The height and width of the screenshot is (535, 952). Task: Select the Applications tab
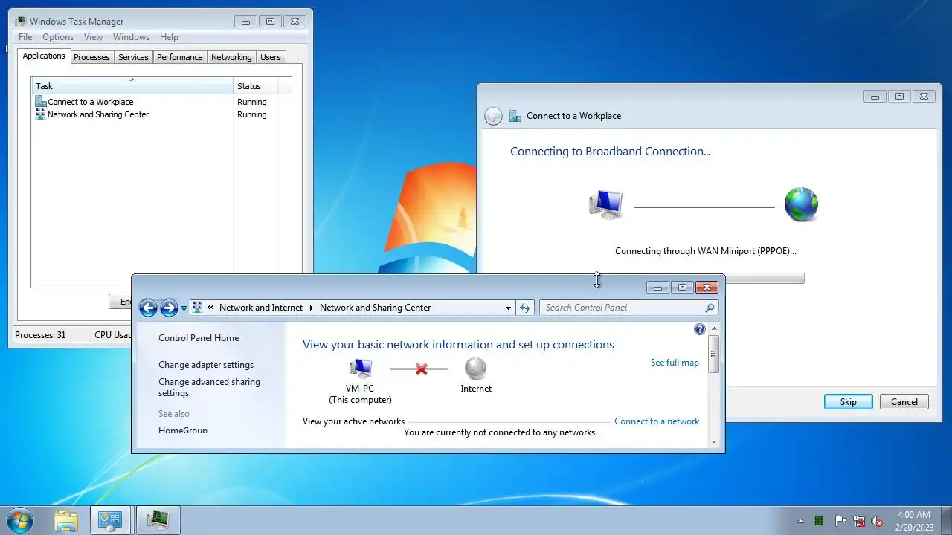pyautogui.click(x=44, y=56)
